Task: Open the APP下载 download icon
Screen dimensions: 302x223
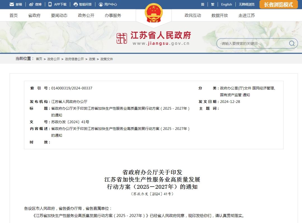Action: tap(49, 4)
